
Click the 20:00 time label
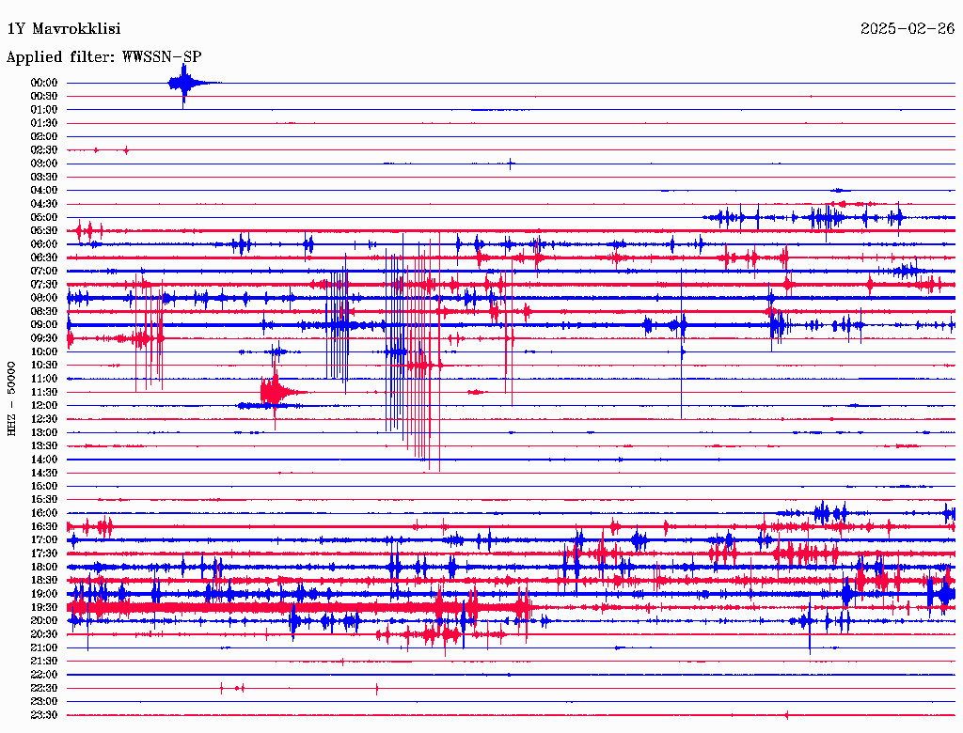pyautogui.click(x=44, y=620)
